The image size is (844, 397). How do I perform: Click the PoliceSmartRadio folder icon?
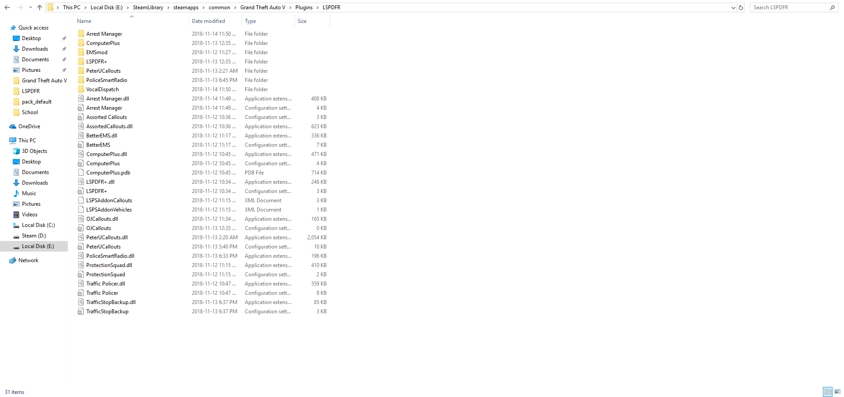coord(81,80)
